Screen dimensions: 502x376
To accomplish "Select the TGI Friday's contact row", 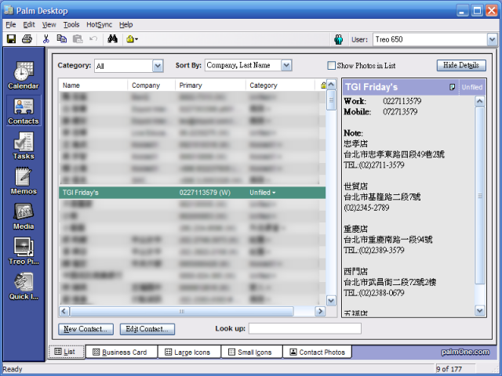I will [192, 193].
